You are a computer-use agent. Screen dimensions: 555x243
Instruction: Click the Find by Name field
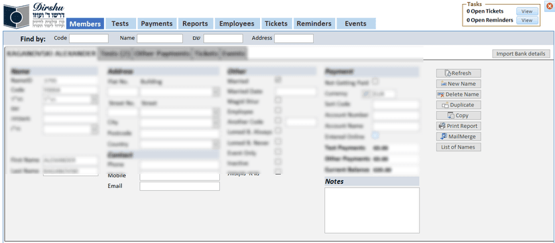[160, 38]
